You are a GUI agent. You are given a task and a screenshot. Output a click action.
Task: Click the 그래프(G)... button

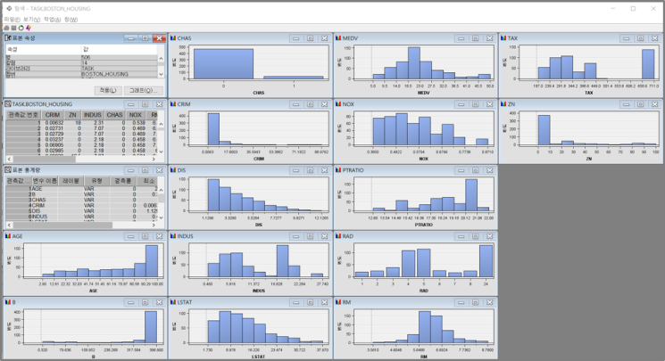(143, 90)
